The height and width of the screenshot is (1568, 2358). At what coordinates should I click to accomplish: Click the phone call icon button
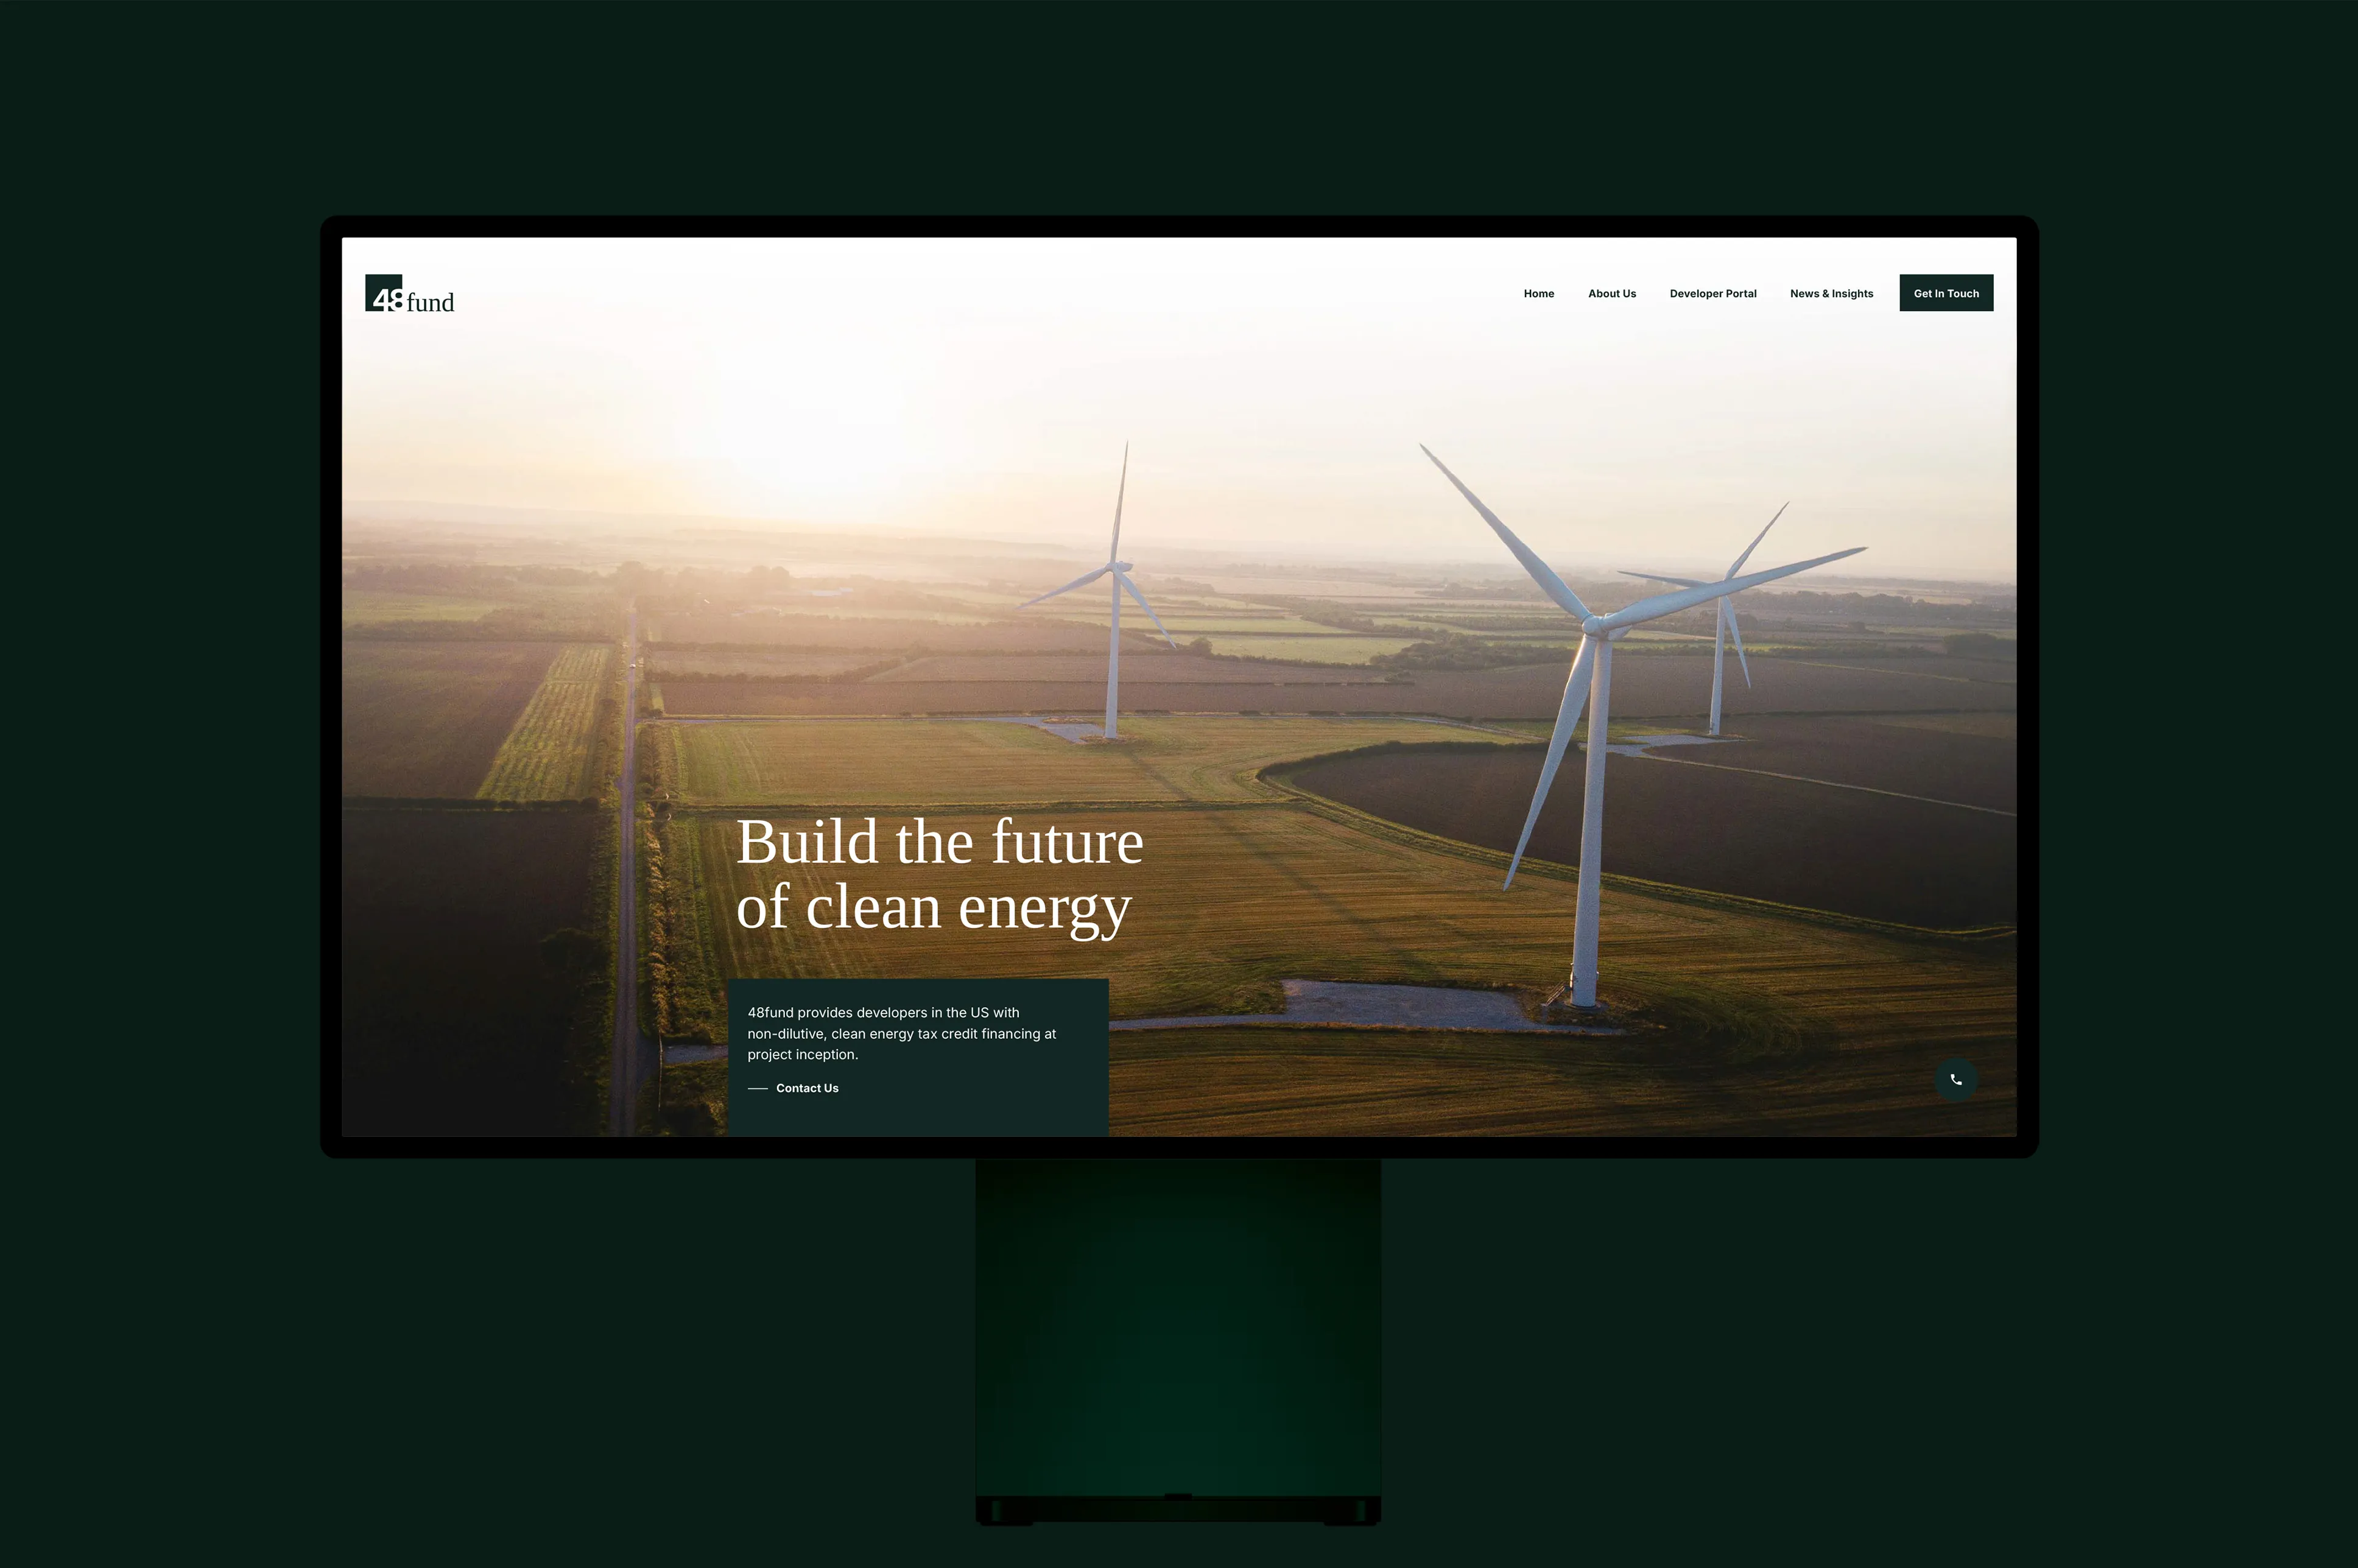coord(1955,1079)
